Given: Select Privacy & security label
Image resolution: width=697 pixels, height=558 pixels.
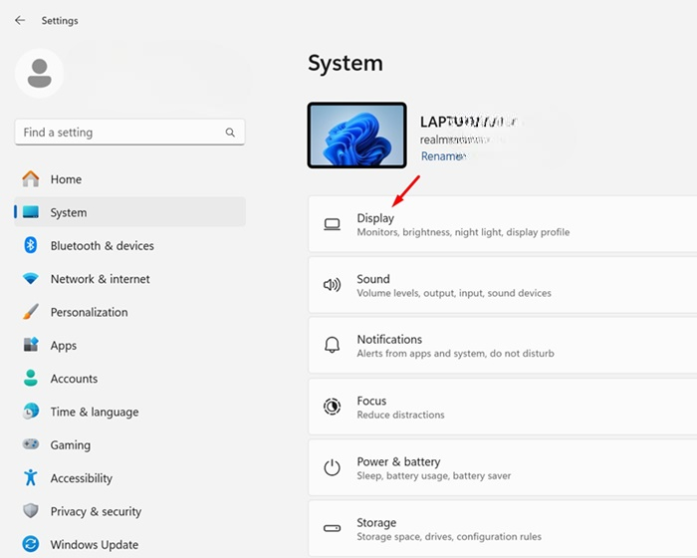Looking at the screenshot, I should pos(96,512).
